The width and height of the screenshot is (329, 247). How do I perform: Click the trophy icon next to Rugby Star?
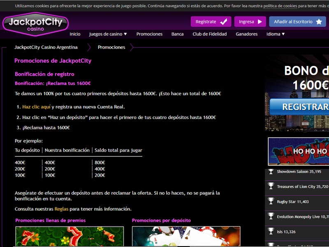point(271,201)
